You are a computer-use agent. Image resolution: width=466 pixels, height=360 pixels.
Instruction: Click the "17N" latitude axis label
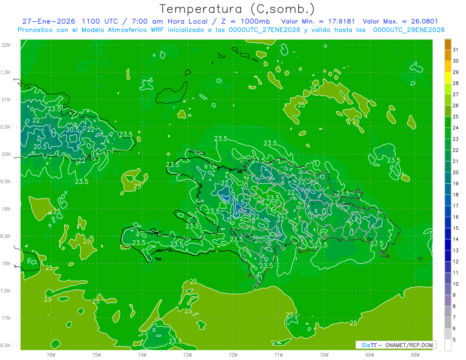[6, 318]
